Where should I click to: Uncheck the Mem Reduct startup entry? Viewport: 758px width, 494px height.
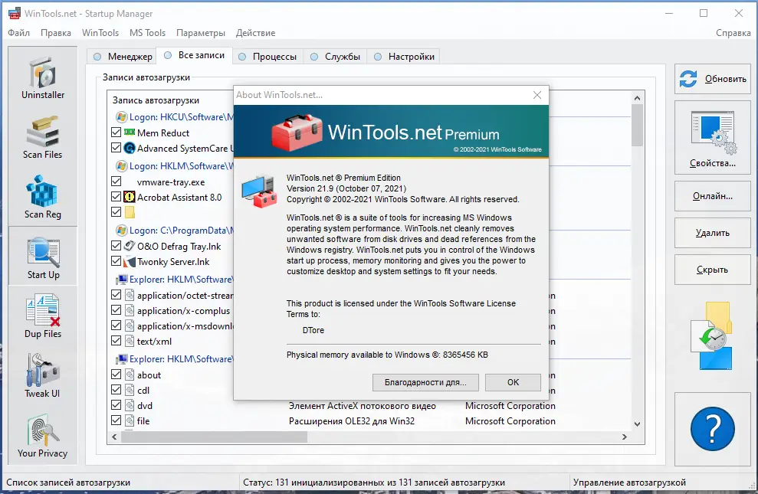[x=116, y=132]
